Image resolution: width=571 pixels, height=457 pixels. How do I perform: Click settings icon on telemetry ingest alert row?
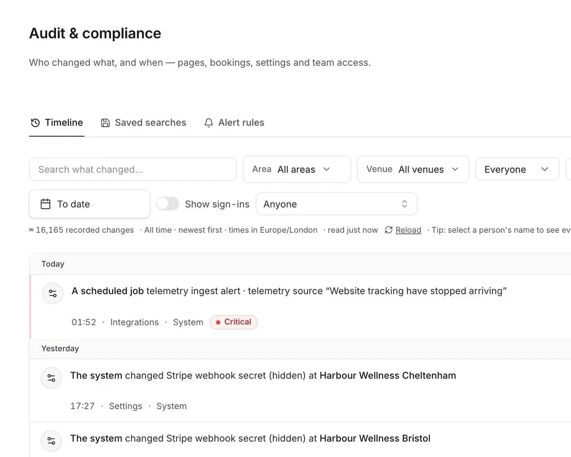[53, 293]
